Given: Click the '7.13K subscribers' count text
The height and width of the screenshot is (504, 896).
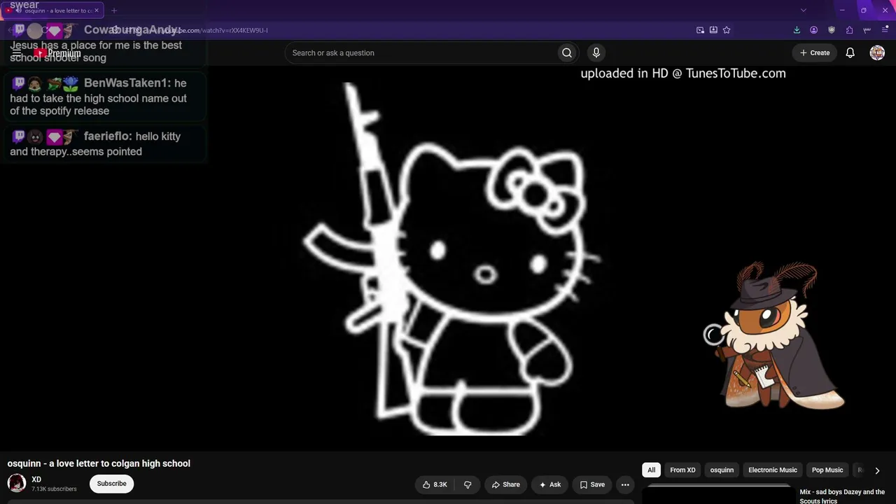Looking at the screenshot, I should (x=54, y=489).
